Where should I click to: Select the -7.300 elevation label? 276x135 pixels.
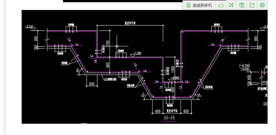(137, 53)
